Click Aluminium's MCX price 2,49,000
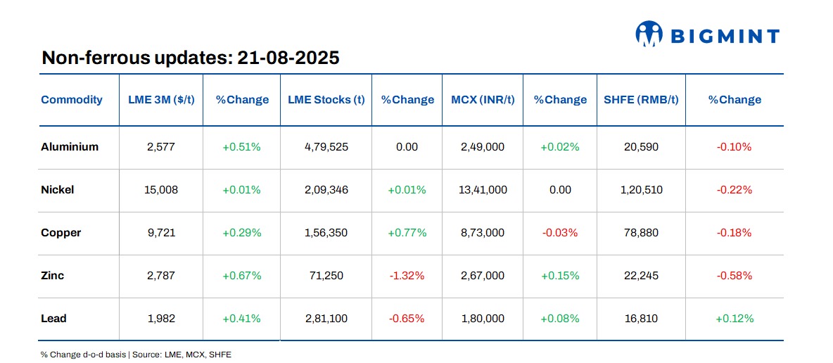This screenshot has width=833, height=363. click(483, 147)
